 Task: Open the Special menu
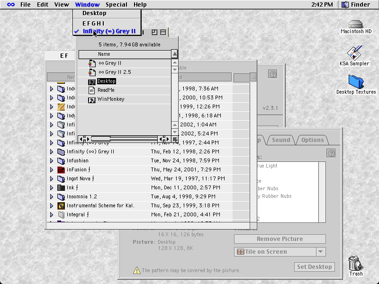(x=117, y=5)
